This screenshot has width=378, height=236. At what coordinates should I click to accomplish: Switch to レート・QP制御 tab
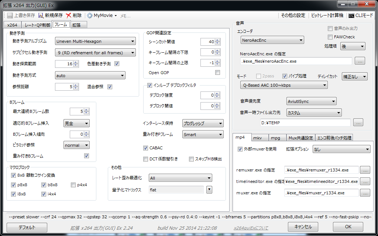coord(37,25)
